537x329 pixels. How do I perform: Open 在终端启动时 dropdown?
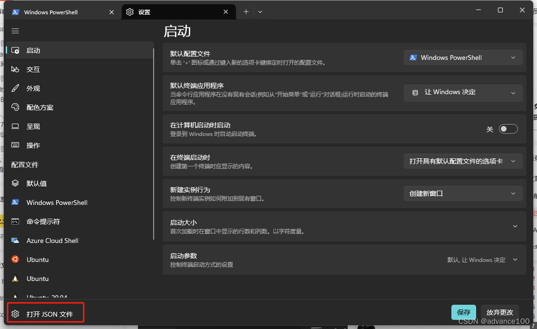[463, 161]
